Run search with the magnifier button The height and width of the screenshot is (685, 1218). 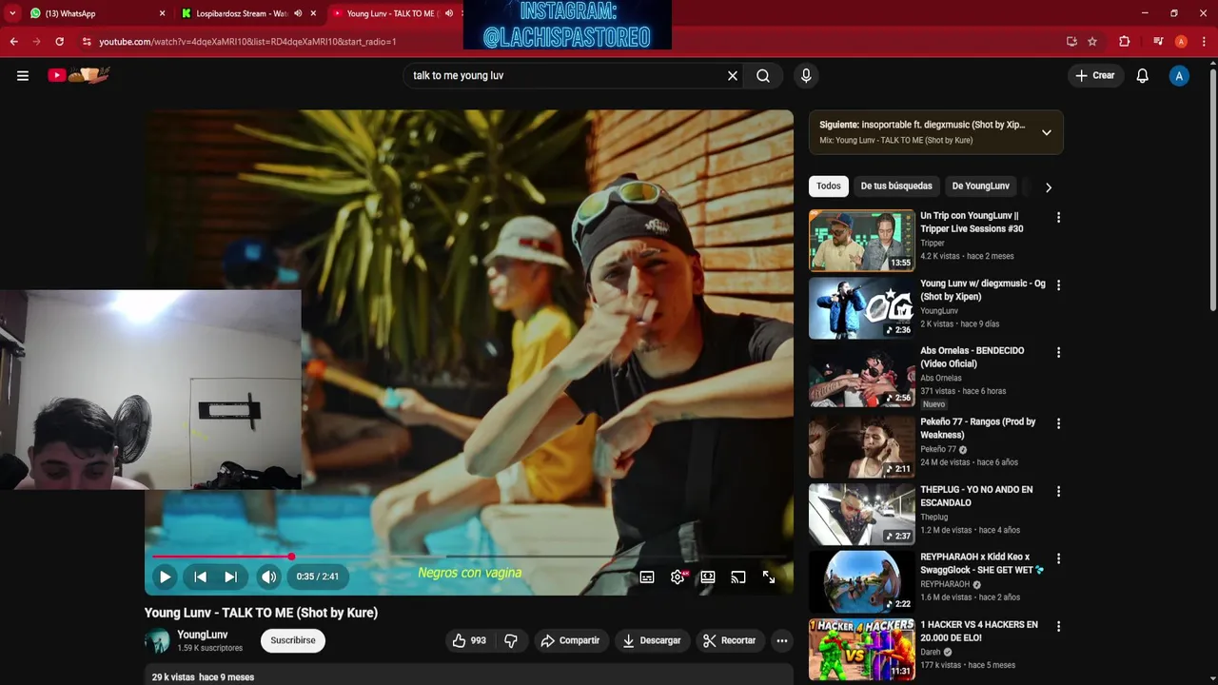pos(763,75)
